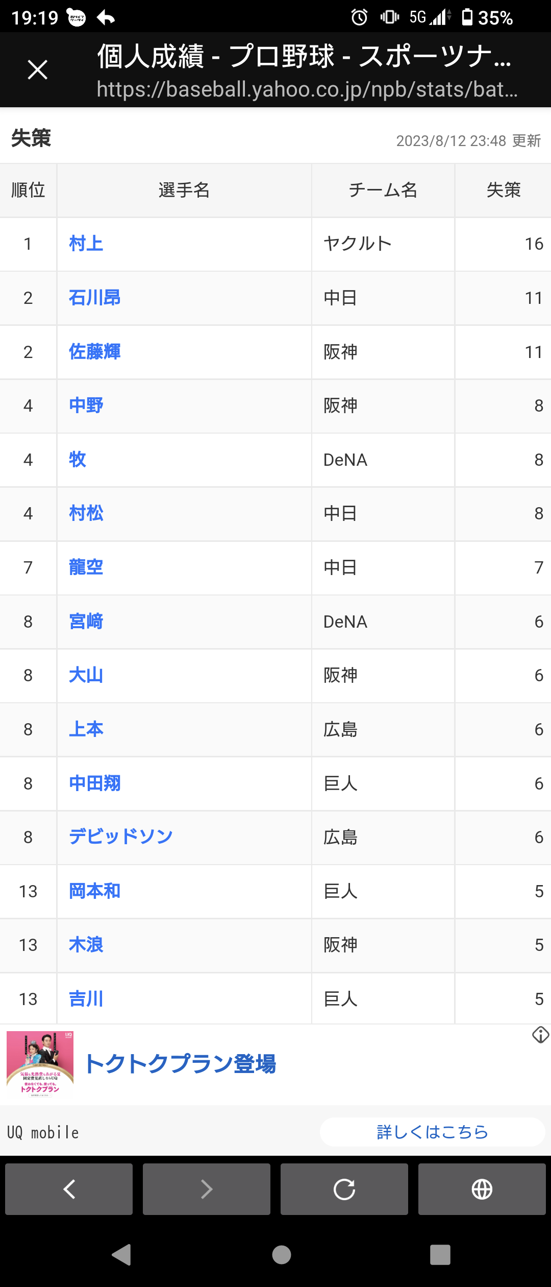Viewport: 551px width, 1287px height.
Task: Open player 石川昂 profile link
Action: (95, 298)
